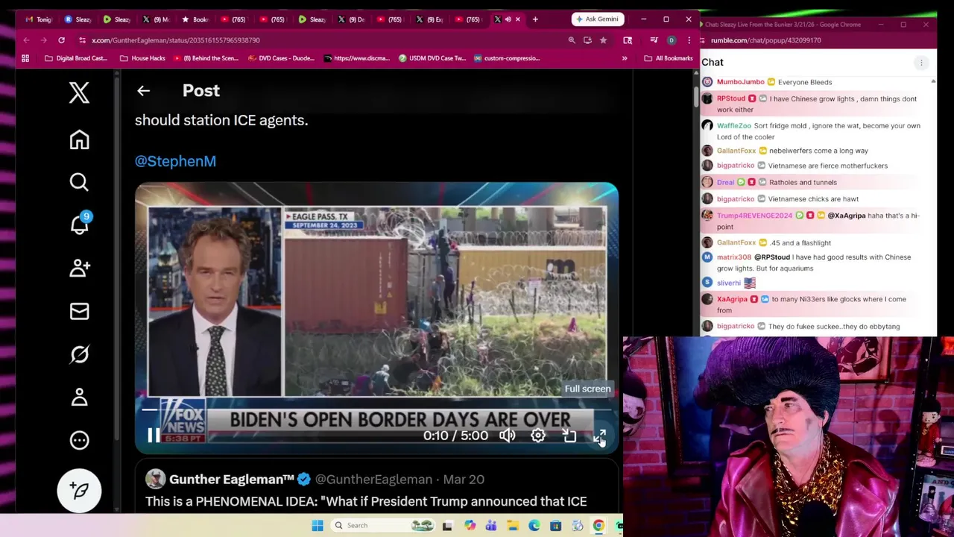
Task: Mute the video volume speaker icon
Action: pos(507,436)
